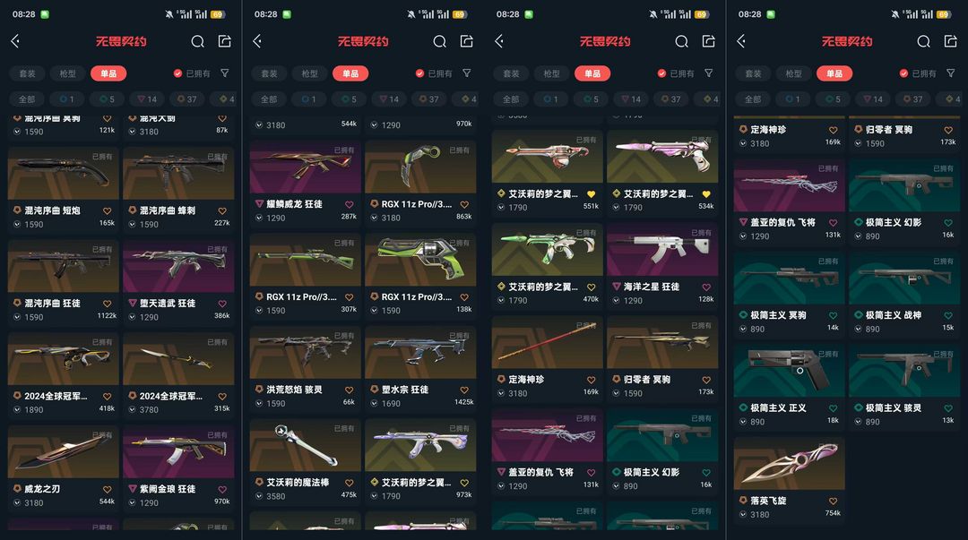968x540 pixels.
Task: Open search icon in leftmost phone screen
Action: click(x=197, y=41)
